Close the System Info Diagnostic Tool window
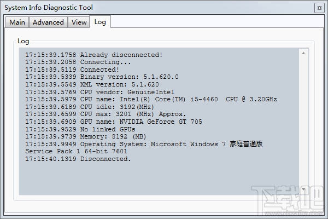 click(319, 8)
